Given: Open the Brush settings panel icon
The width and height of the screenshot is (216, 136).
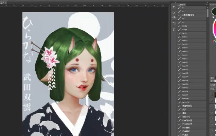Looking at the screenshot, I should [174, 23].
